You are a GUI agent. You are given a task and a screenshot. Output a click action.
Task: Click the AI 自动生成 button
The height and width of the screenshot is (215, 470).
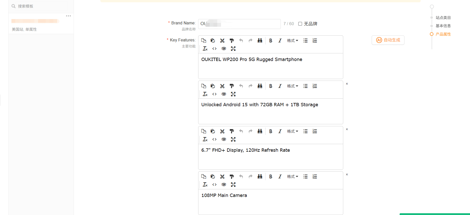click(388, 40)
